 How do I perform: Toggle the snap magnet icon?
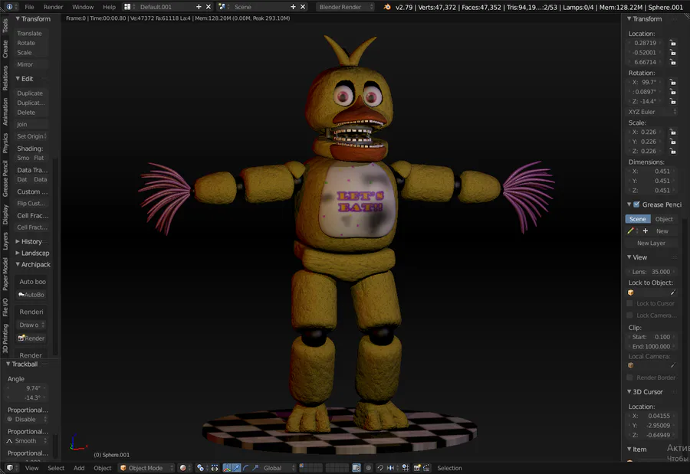380,468
